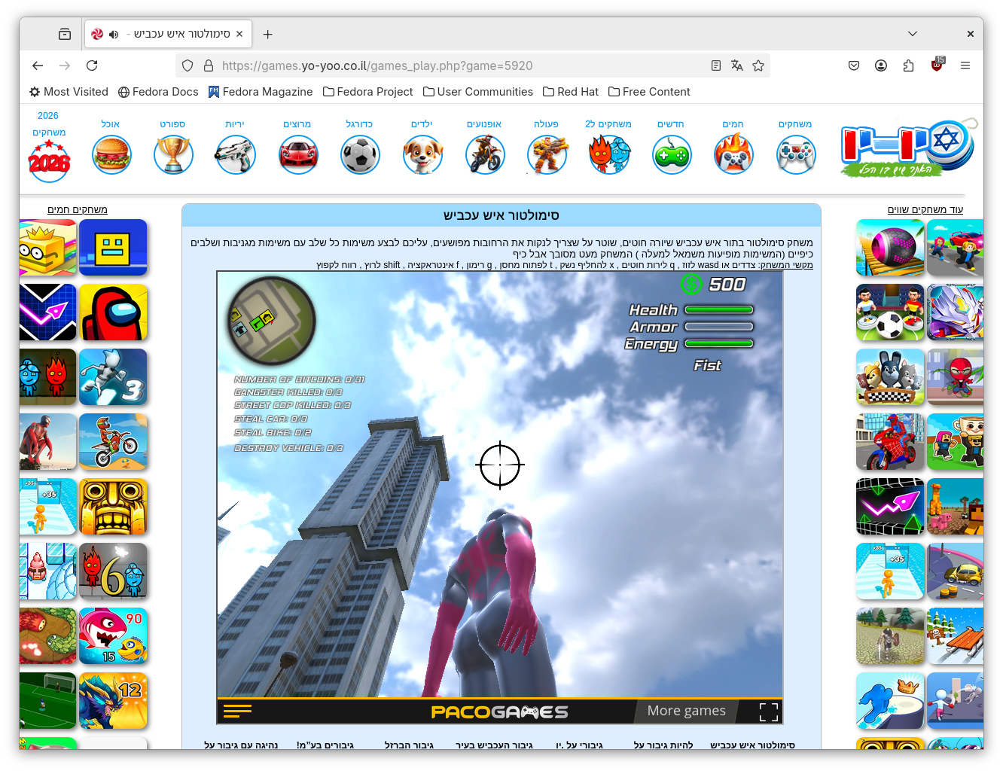Open the Spider-Man motorcycle game thumbnail
1003x771 pixels.
(x=890, y=442)
